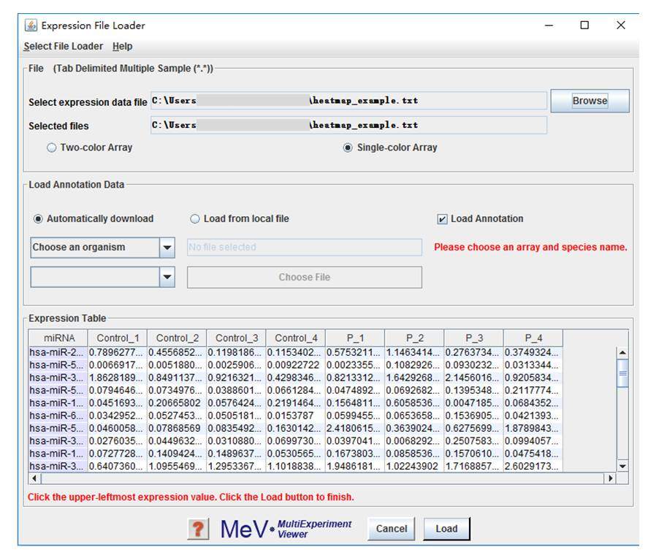The image size is (648, 558).
Task: Click the horizontal scrollbar left arrow
Action: 34,478
